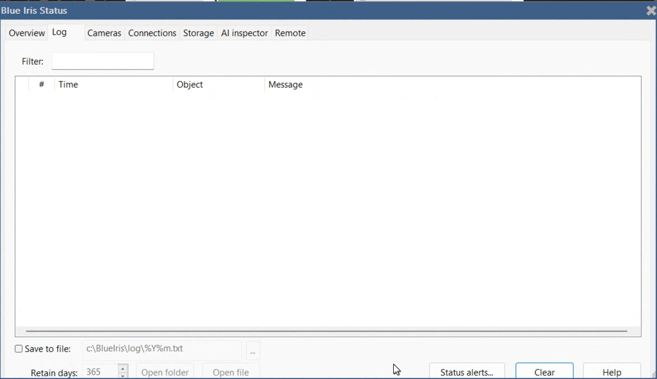Open the Remote tab
The width and height of the screenshot is (657, 379).
coord(290,33)
